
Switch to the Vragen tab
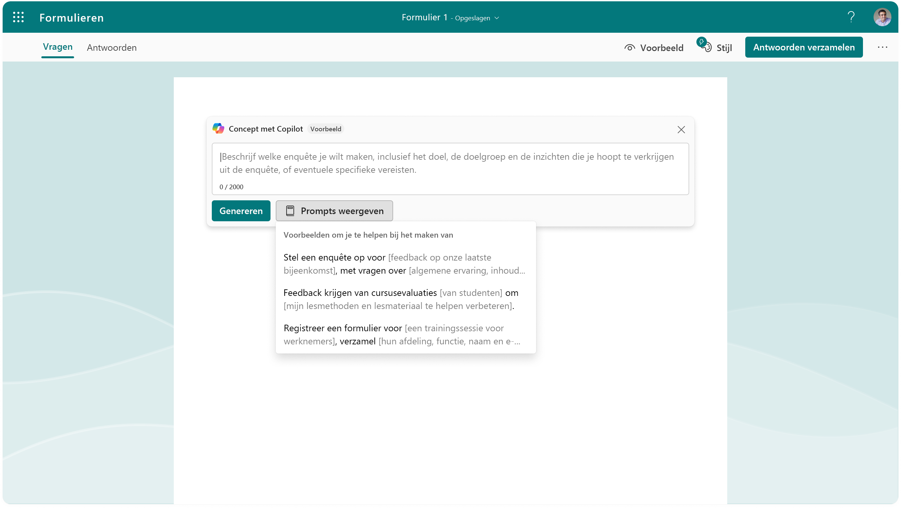point(58,47)
